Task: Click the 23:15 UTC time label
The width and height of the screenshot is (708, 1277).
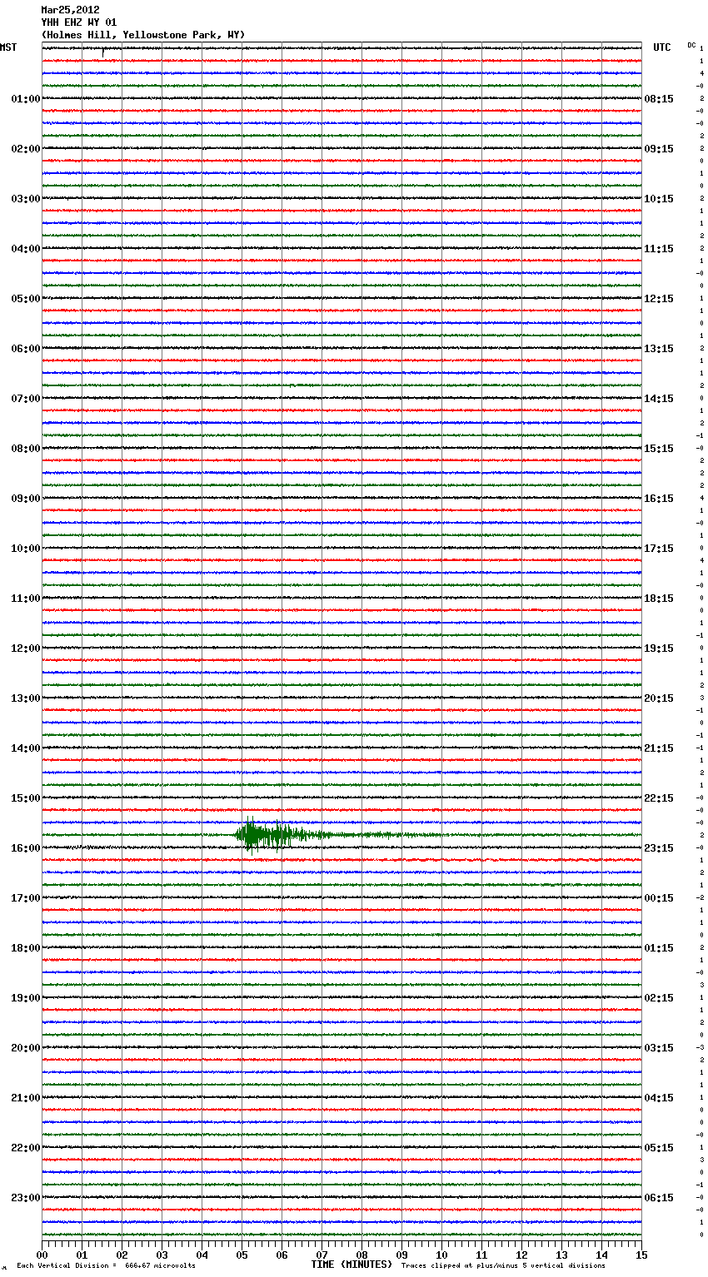Action: [x=659, y=848]
